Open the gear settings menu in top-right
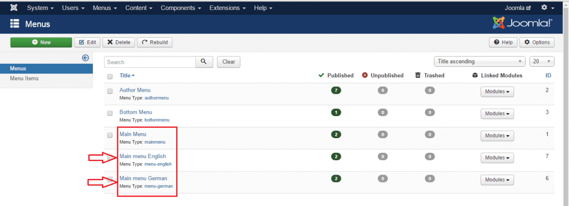Screen dimensions: 569x206 (x=548, y=8)
